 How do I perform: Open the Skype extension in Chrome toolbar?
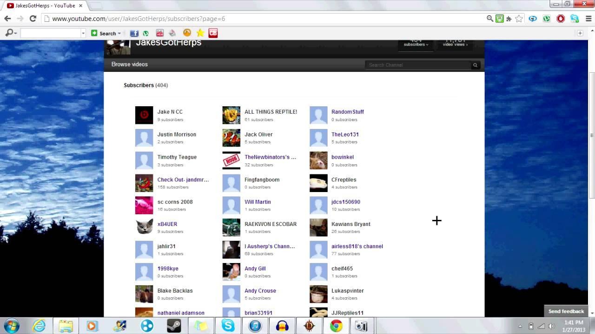click(x=575, y=19)
